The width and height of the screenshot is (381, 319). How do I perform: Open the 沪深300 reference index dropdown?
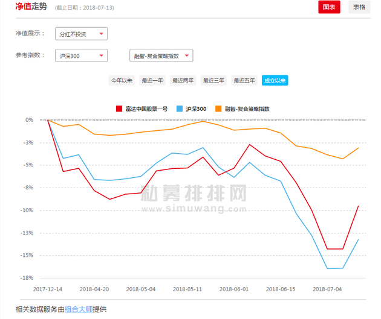(81, 56)
